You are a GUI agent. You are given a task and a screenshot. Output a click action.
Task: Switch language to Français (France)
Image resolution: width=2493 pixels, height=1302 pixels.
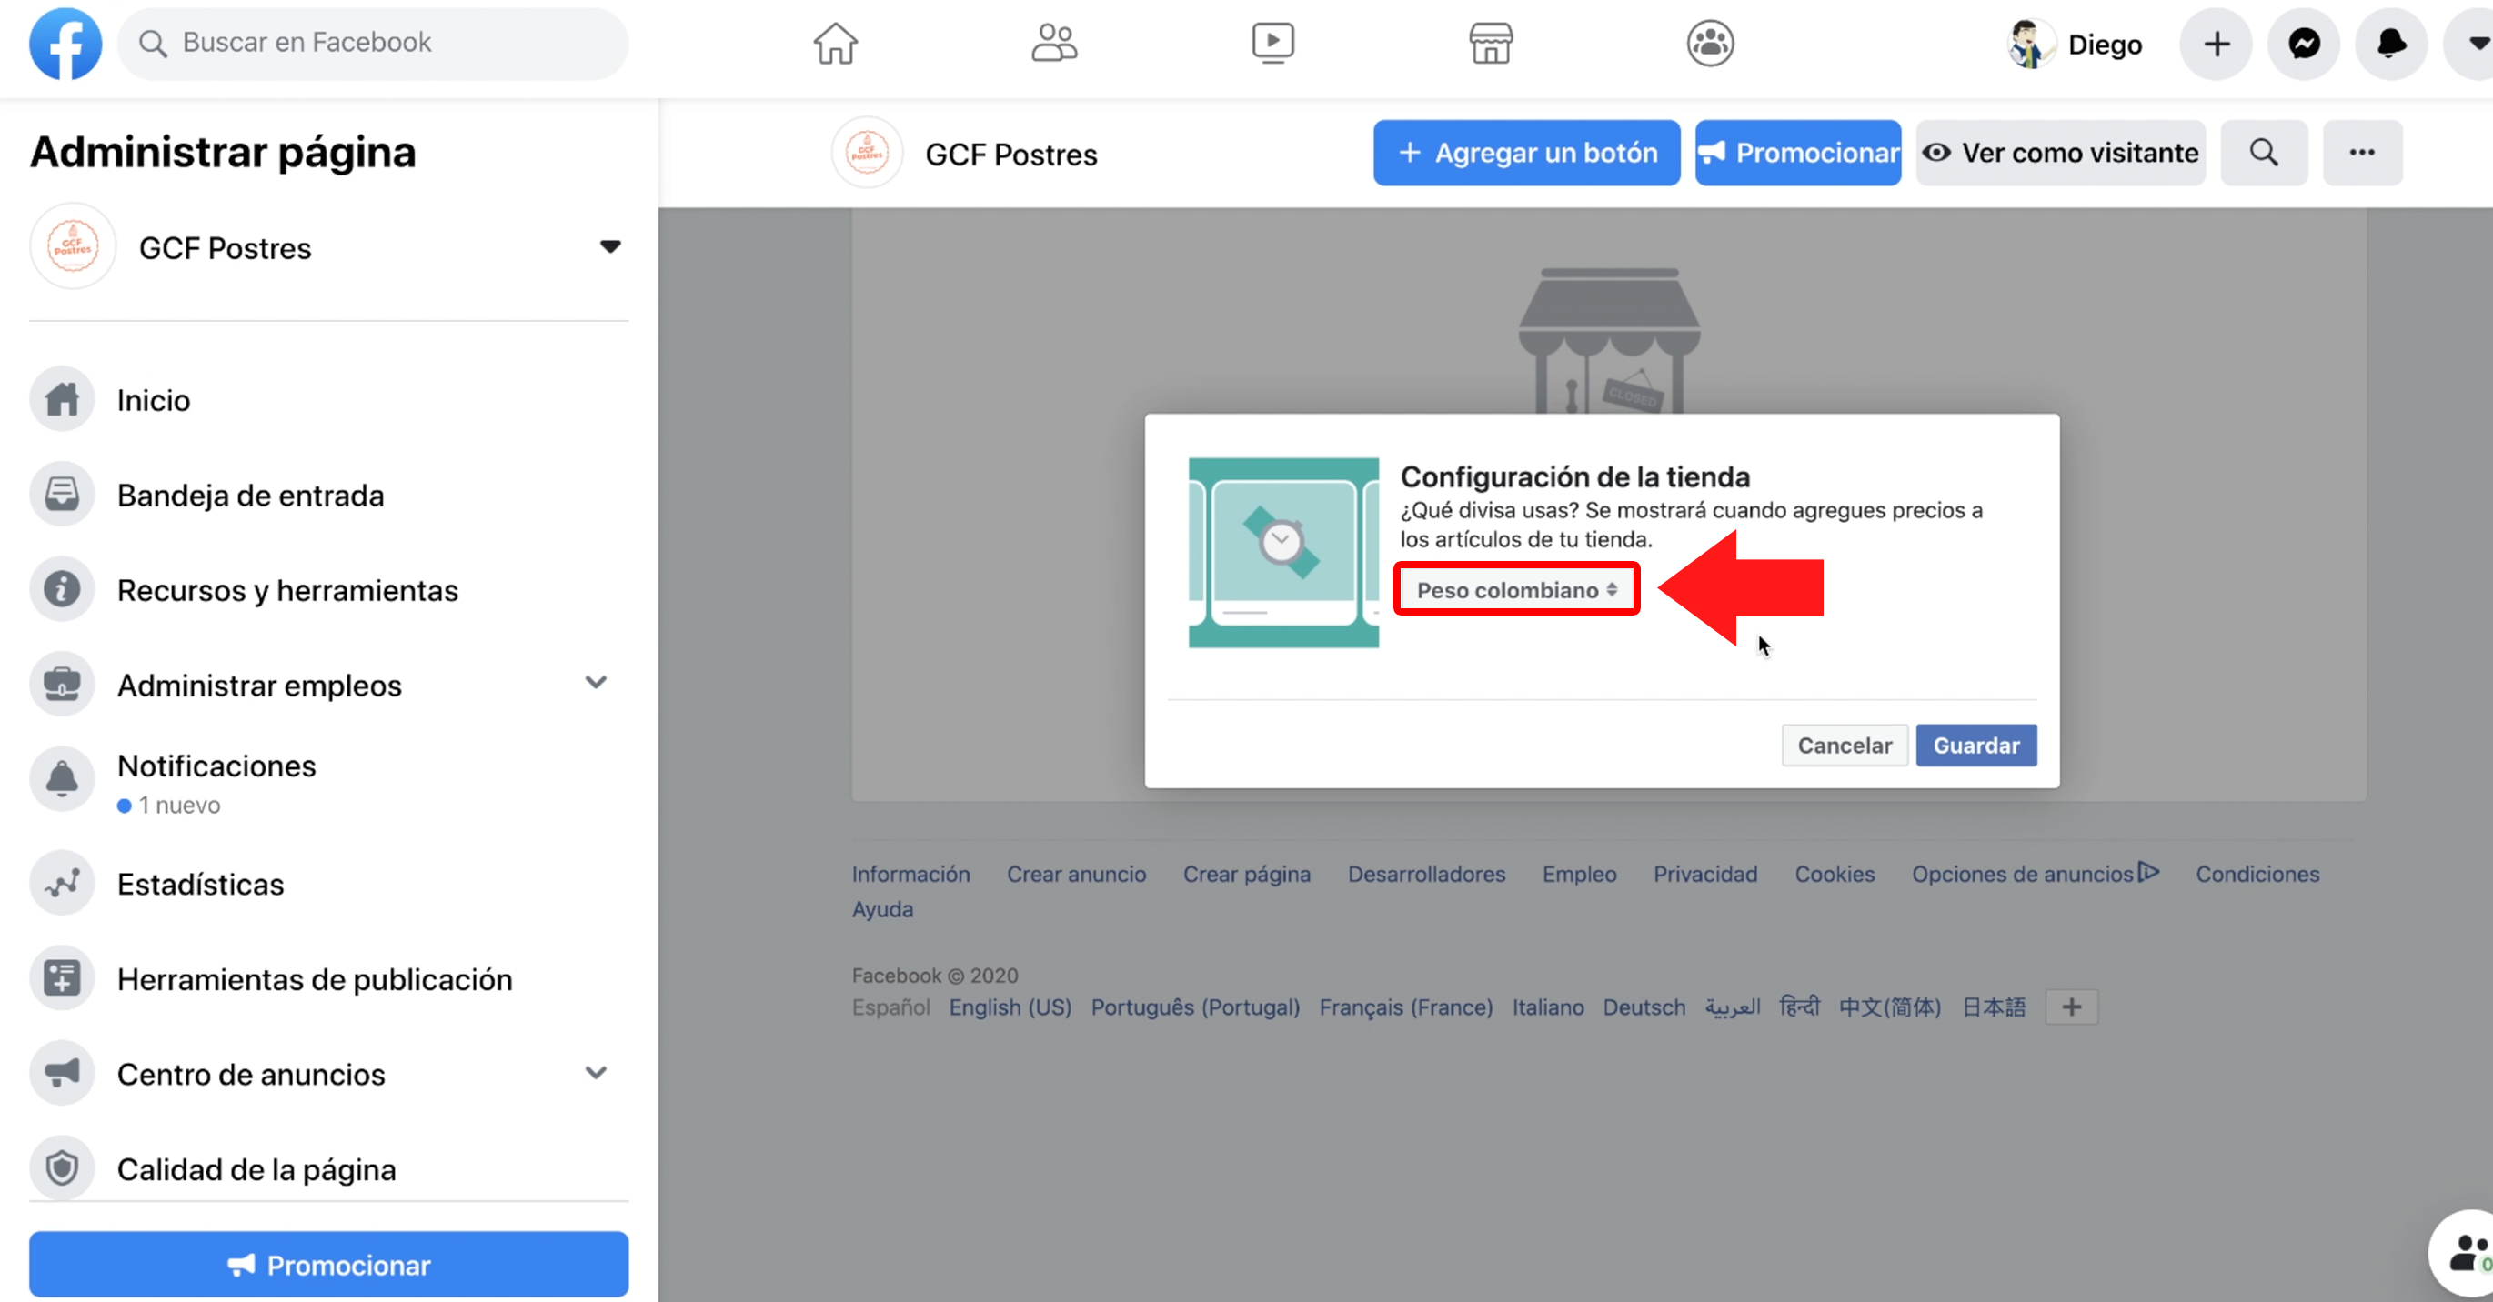click(x=1405, y=1007)
